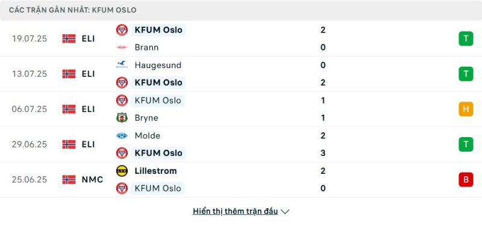The width and height of the screenshot is (482, 225).
Task: Select the Haugesund team name
Action: tap(158, 65)
